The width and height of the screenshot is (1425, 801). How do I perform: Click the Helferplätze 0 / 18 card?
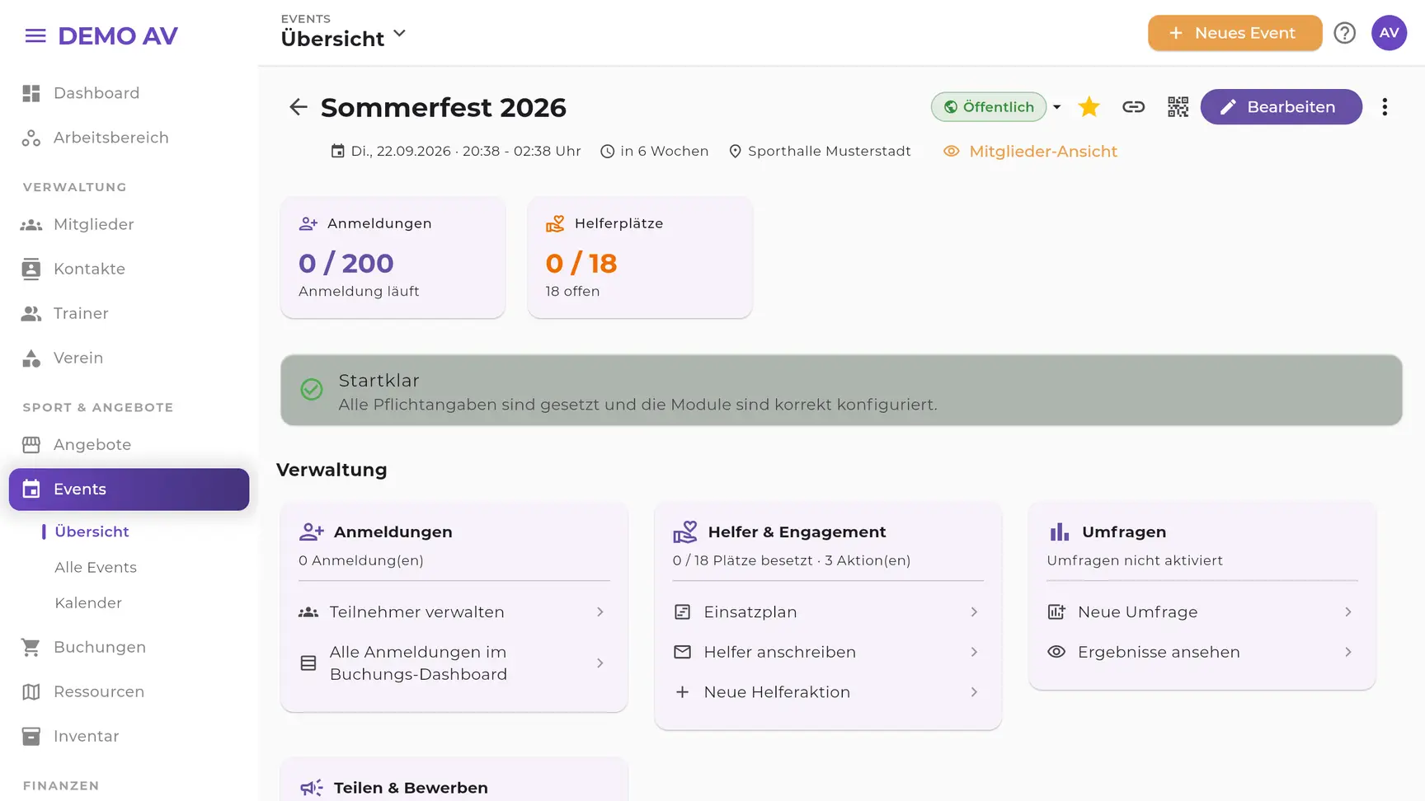(640, 257)
